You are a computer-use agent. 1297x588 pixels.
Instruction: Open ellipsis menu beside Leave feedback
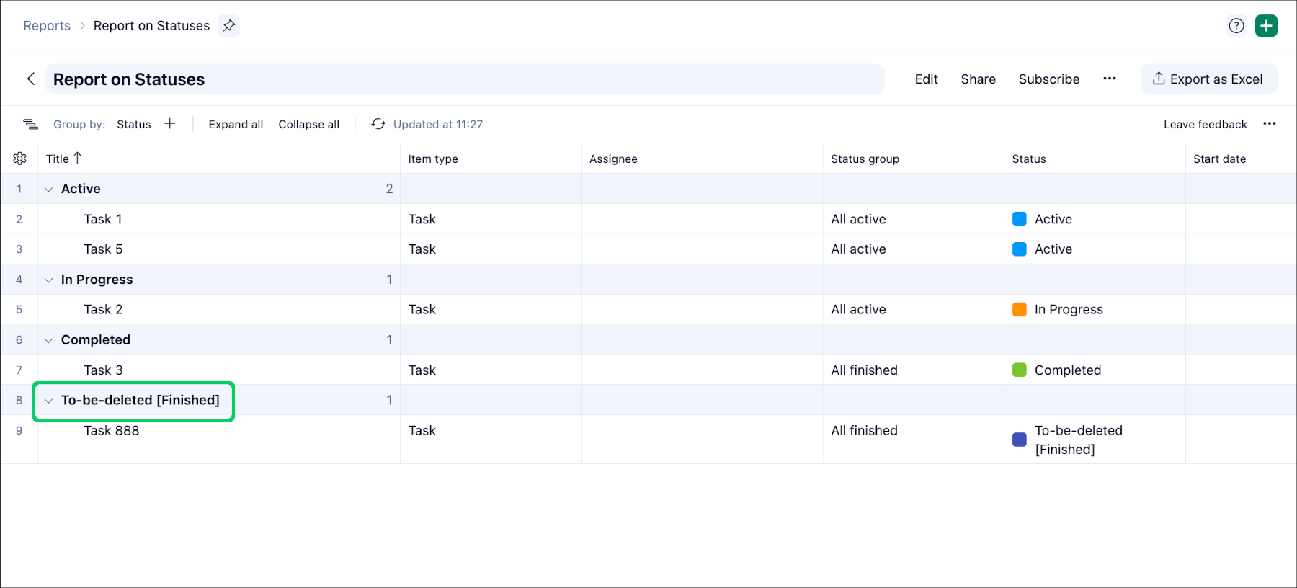[1270, 124]
